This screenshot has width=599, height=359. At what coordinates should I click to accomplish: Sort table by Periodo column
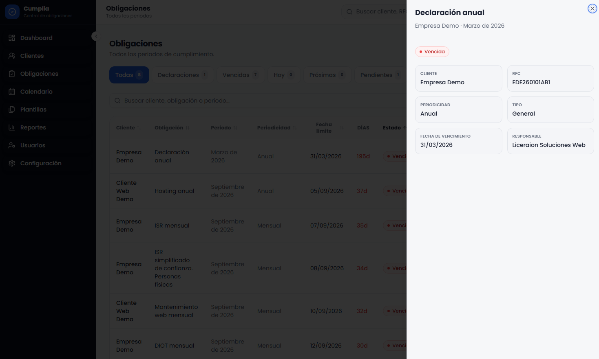224,128
